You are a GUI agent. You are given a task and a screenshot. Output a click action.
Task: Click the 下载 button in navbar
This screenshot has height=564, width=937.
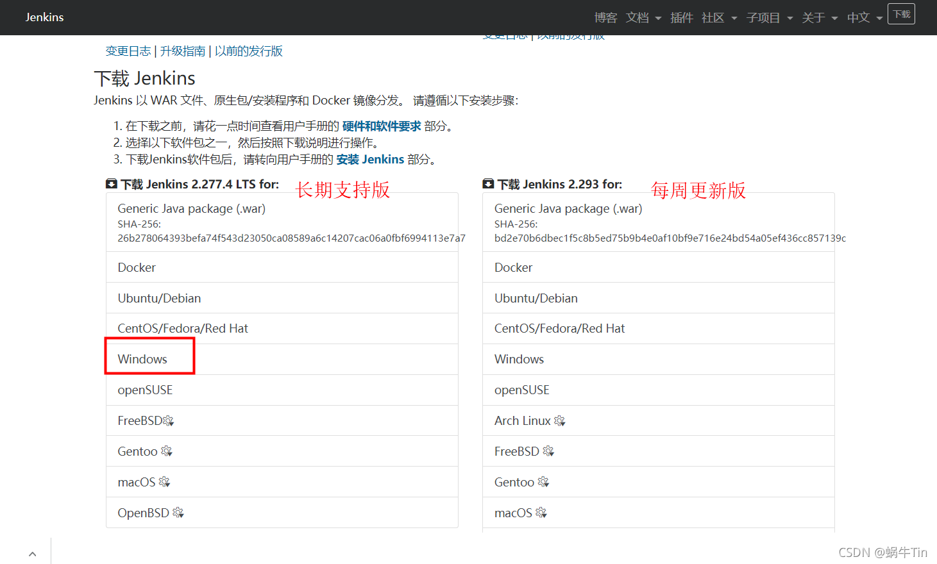click(x=901, y=14)
